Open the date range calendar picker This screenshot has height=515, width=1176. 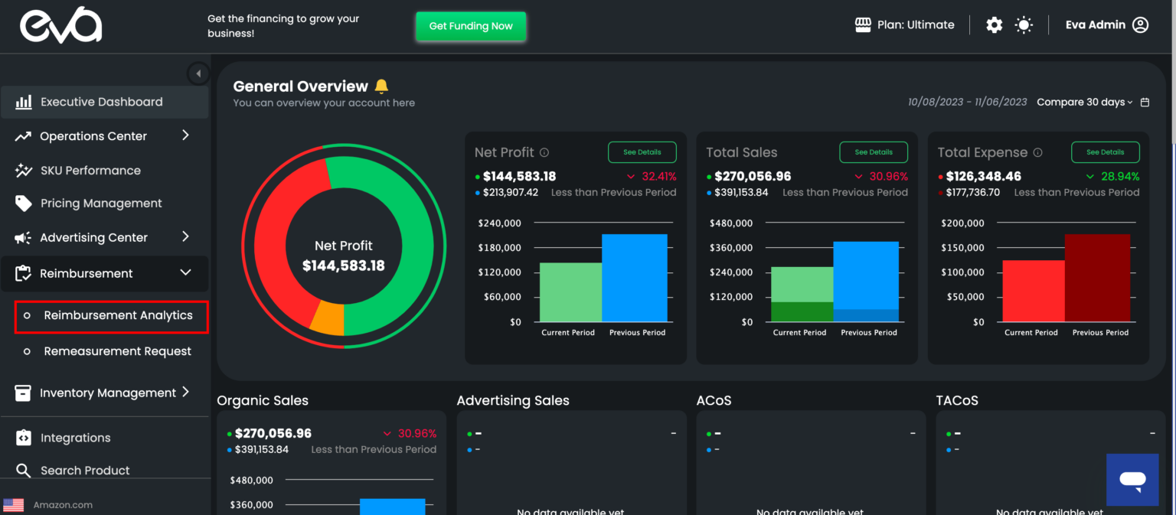tap(1145, 102)
